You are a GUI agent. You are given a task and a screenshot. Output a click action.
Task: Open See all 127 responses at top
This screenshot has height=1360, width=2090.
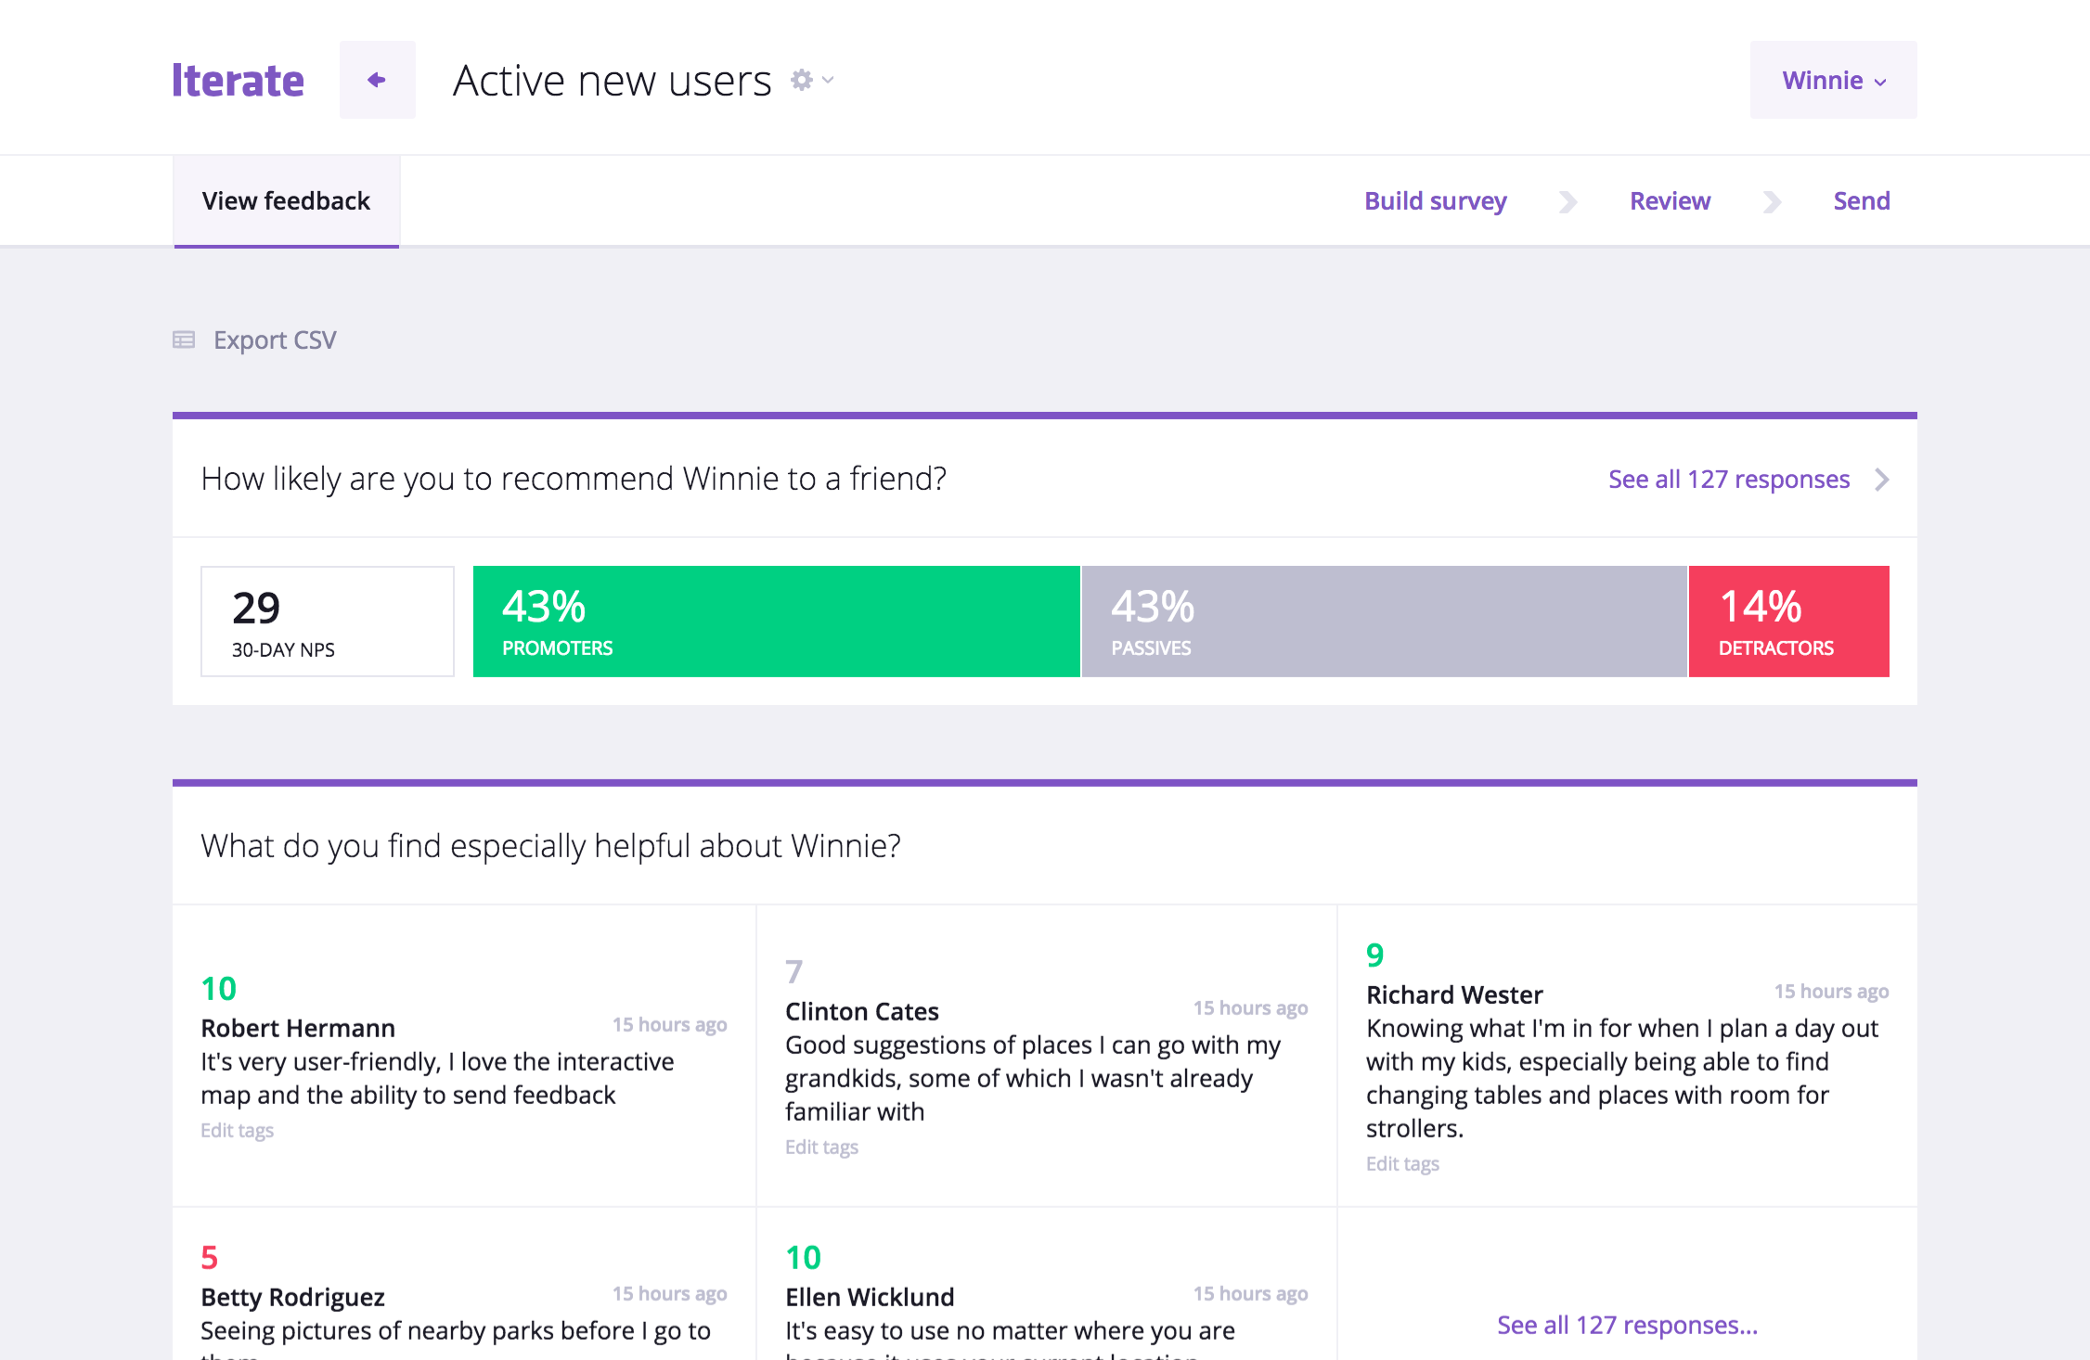[x=1728, y=480]
